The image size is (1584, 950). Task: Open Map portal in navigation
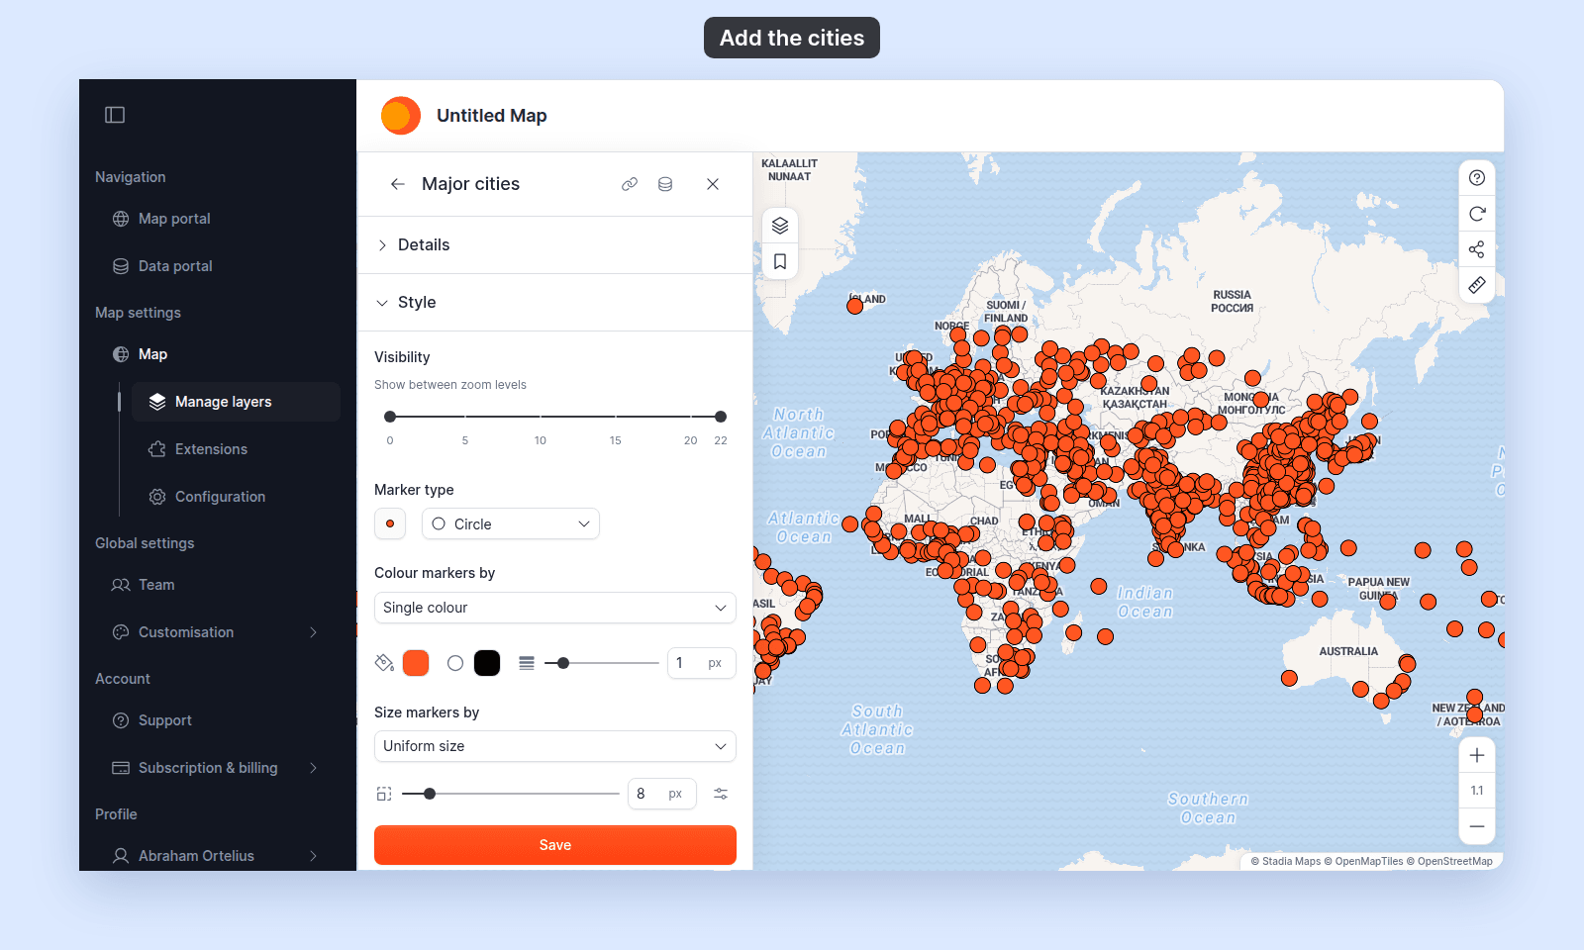[174, 219]
